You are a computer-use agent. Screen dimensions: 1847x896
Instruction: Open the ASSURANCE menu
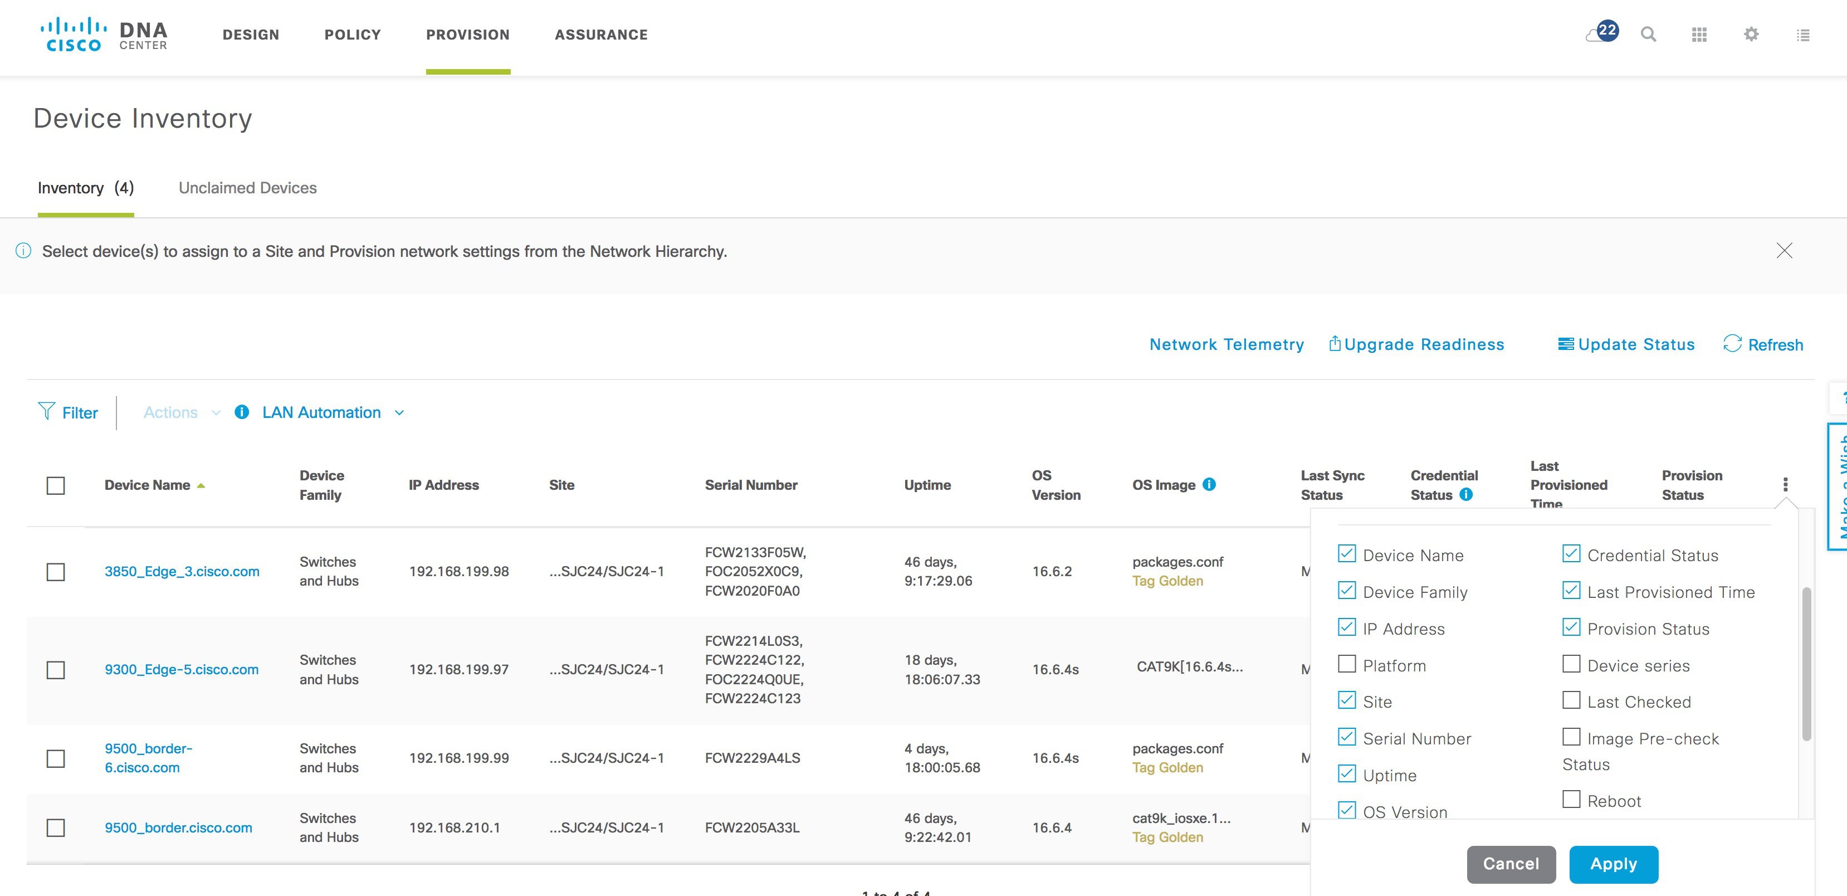601,35
